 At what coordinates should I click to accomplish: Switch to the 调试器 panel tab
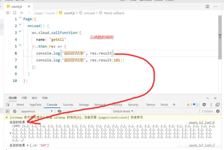pos(12,98)
